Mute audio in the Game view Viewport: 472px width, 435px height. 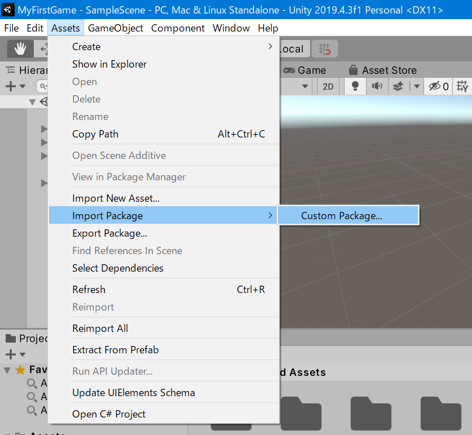coord(377,86)
